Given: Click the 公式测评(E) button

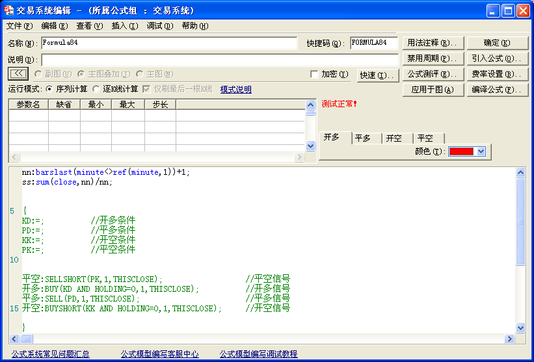Looking at the screenshot, I should tap(433, 74).
